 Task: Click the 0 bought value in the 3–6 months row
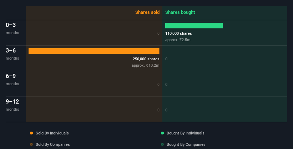pos(166,59)
